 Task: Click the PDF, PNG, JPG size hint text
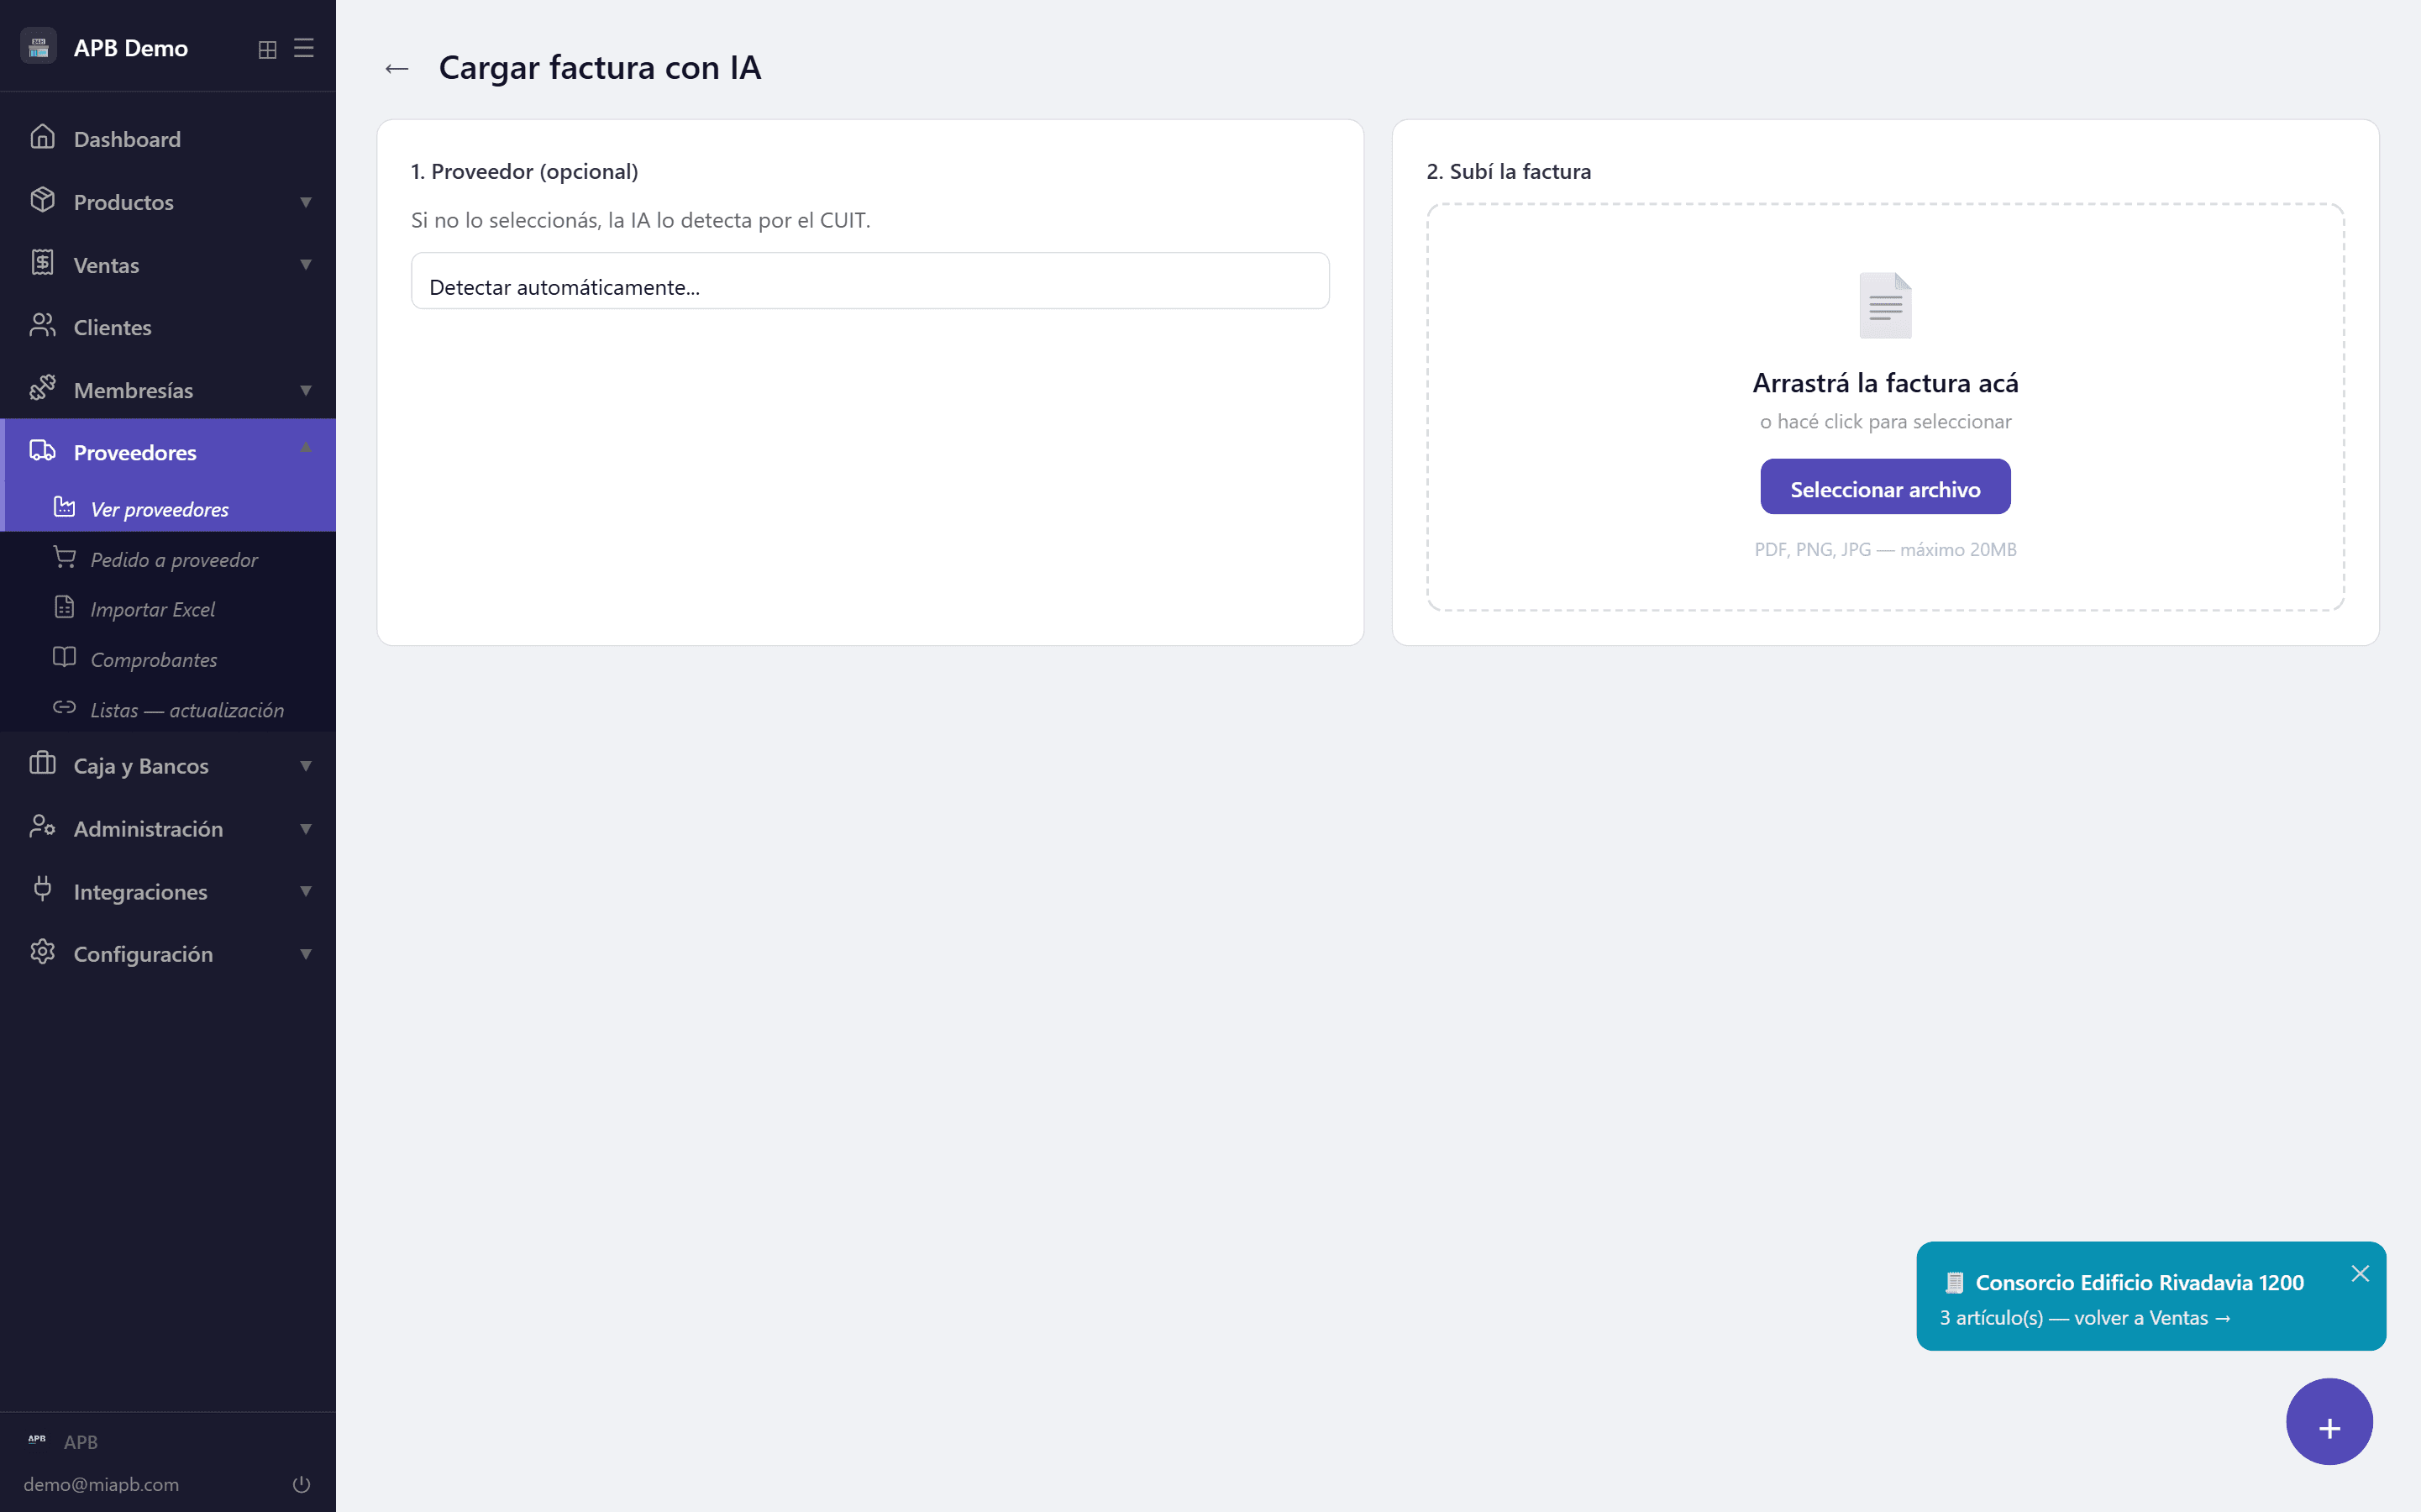(x=1885, y=549)
